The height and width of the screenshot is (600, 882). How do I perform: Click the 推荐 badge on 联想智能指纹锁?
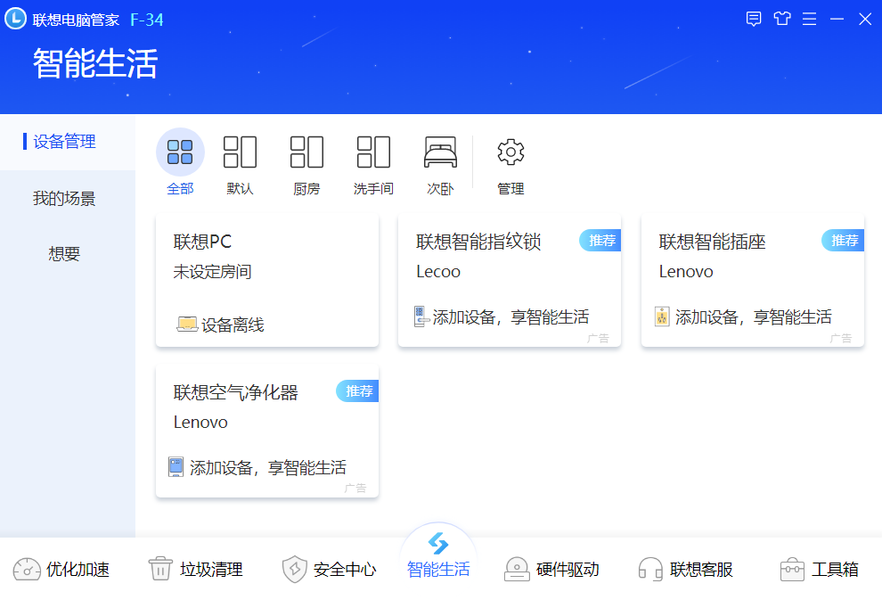pos(600,241)
